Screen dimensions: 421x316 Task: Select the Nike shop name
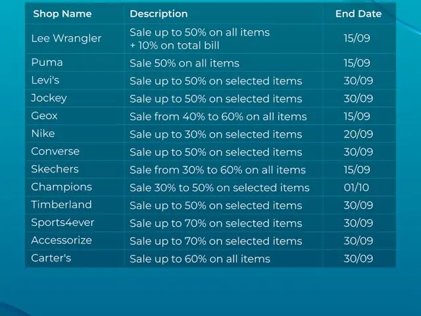43,134
